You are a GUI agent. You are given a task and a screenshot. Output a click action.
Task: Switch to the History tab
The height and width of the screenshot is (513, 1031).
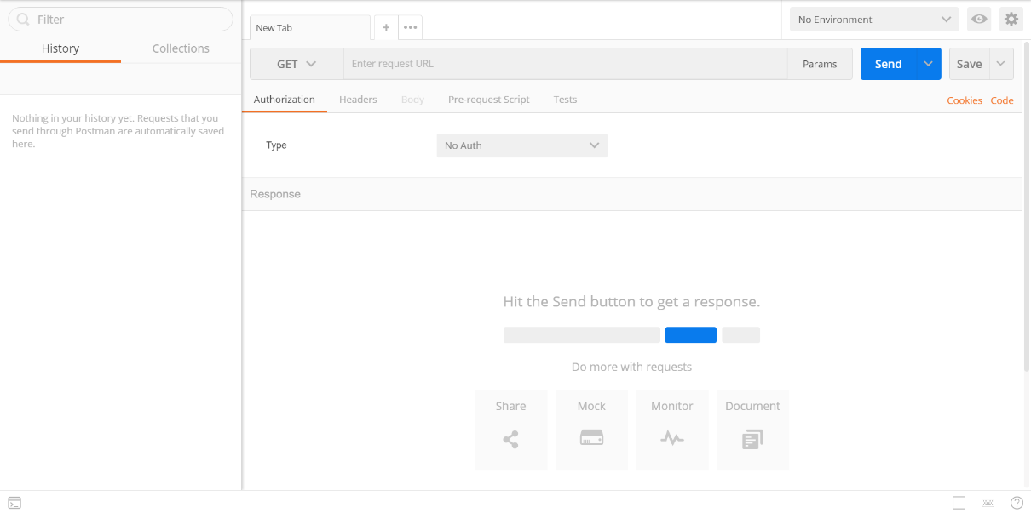(x=60, y=48)
